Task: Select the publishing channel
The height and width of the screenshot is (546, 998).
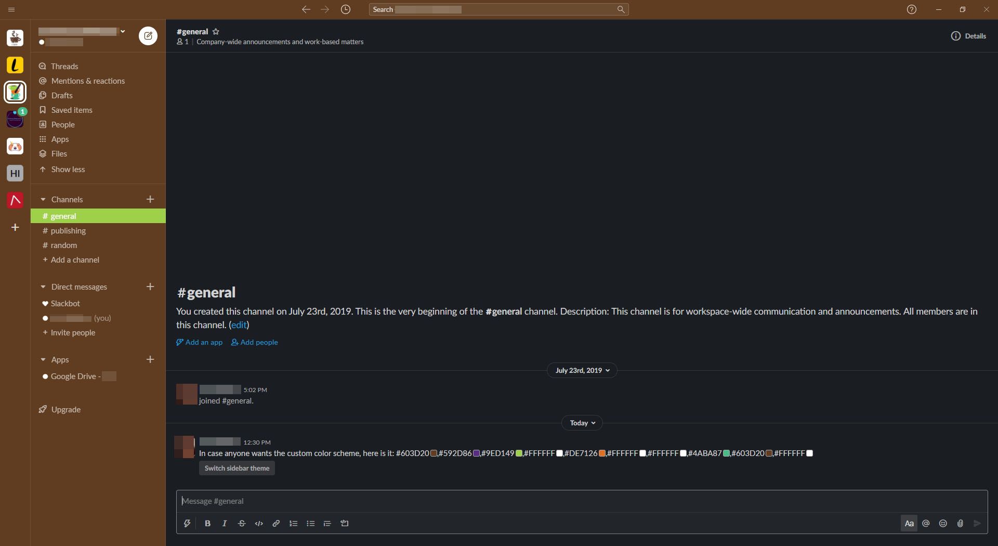Action: pos(68,231)
